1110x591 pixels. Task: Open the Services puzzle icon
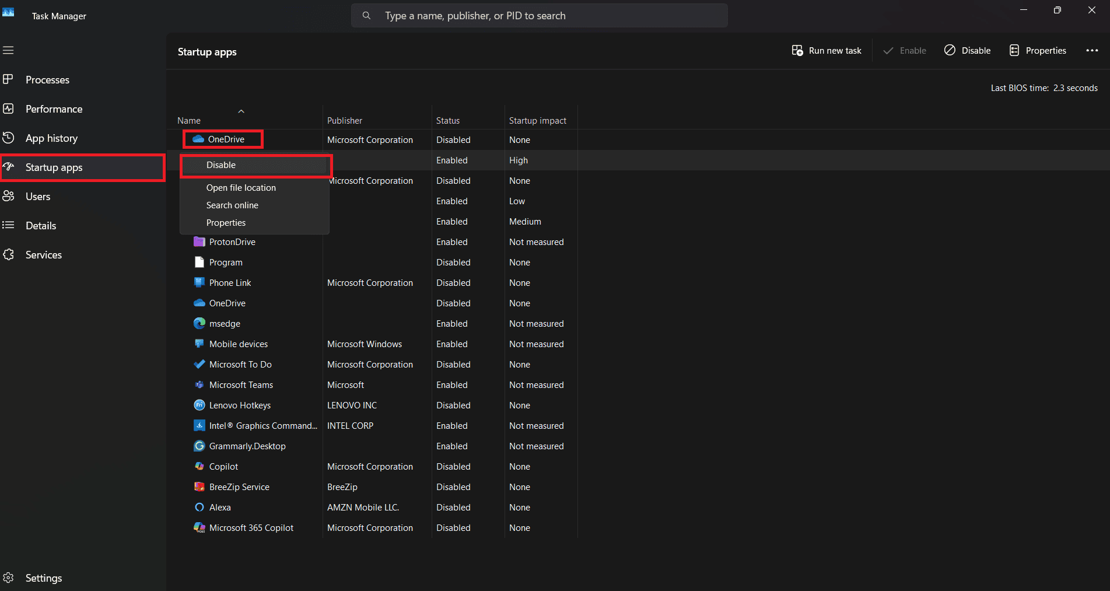pos(8,254)
